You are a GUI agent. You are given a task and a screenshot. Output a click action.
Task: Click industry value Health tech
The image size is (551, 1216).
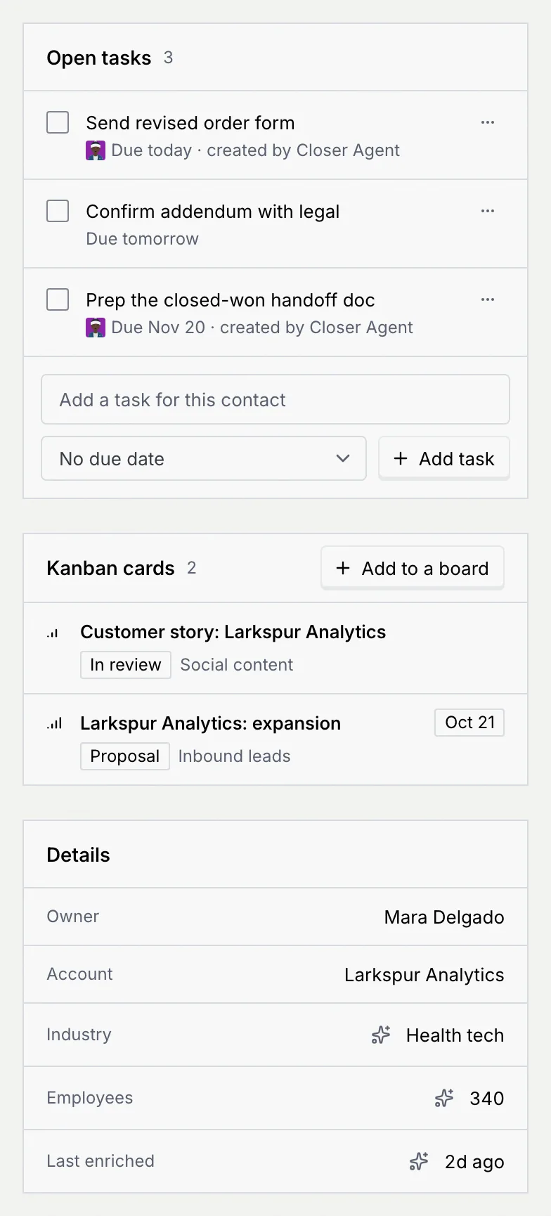[455, 1035]
